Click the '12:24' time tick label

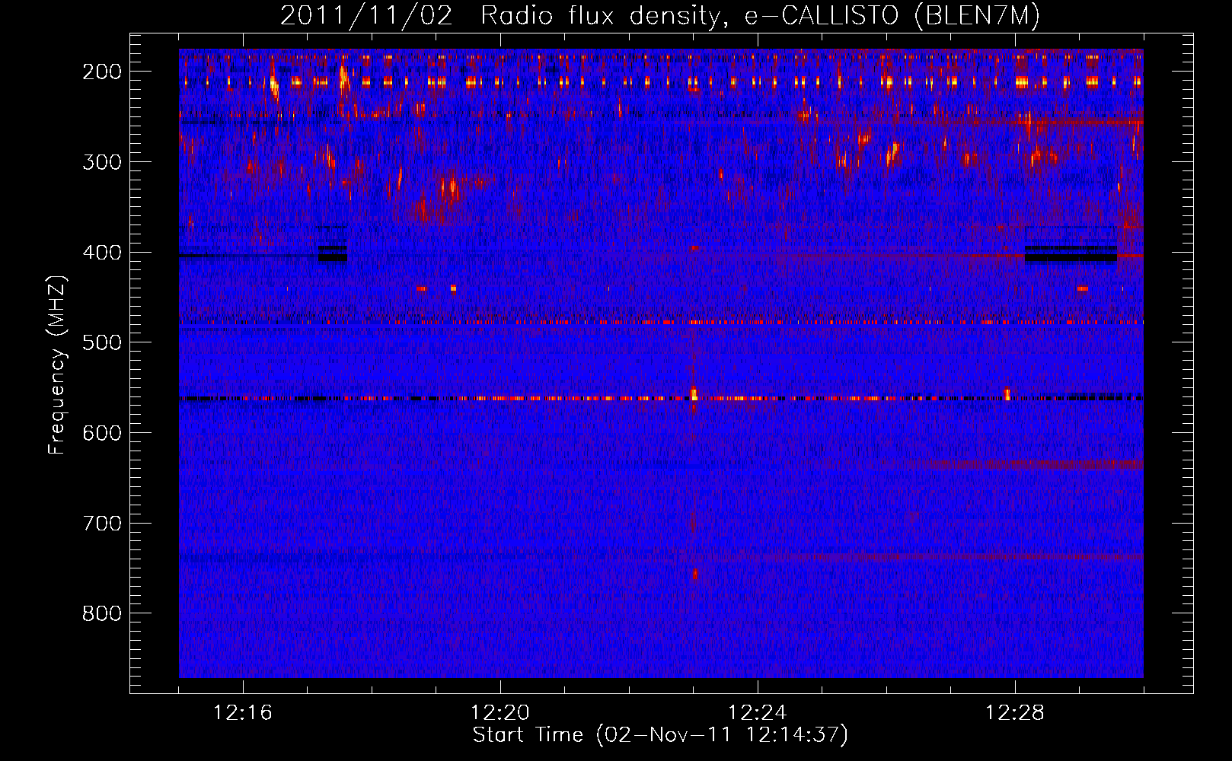click(758, 713)
